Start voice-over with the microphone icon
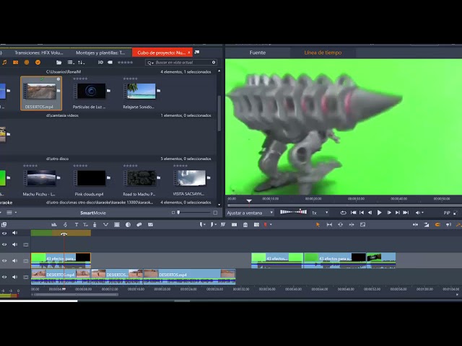The width and height of the screenshot is (462, 346). [95, 224]
